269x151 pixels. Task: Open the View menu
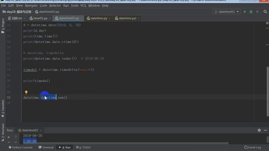click(19, 5)
